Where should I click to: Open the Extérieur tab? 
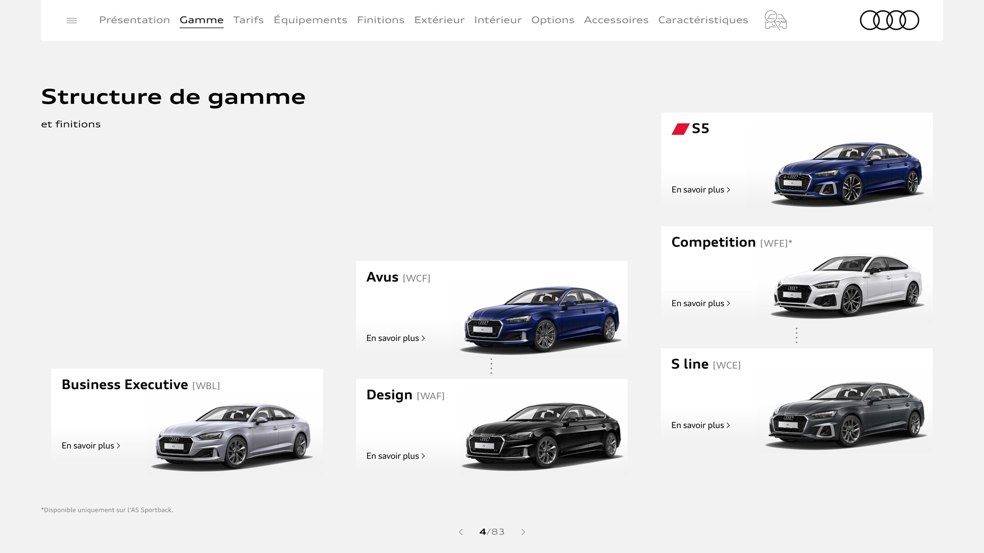(x=439, y=20)
